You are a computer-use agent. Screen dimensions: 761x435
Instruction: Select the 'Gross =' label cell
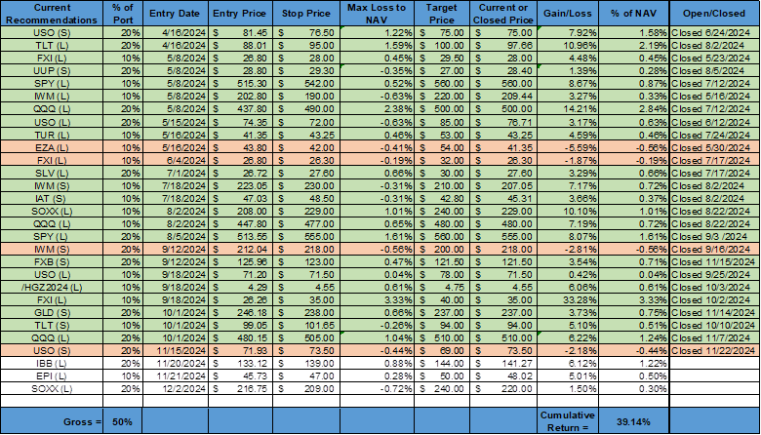point(52,421)
